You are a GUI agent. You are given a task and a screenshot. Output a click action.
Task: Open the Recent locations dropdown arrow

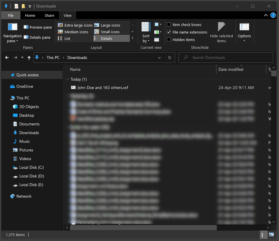(22, 58)
